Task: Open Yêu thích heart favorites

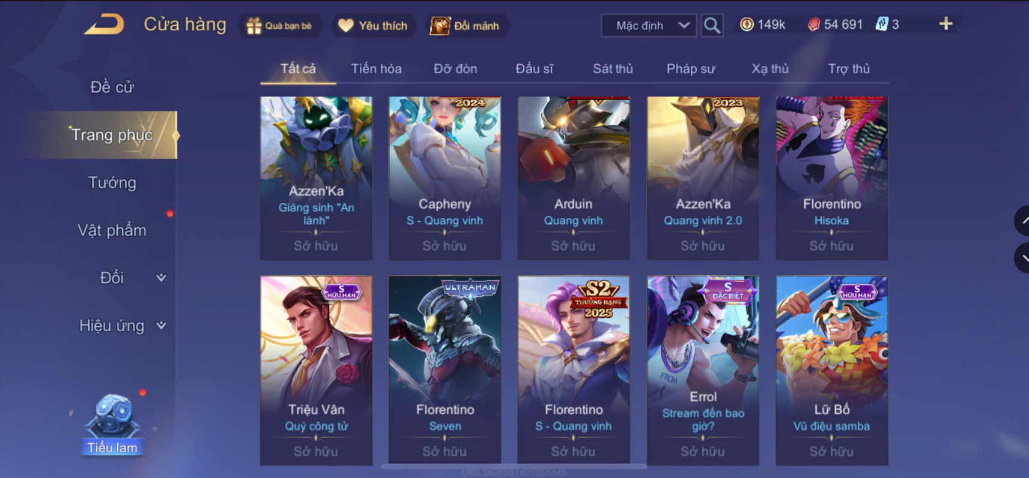Action: [x=373, y=26]
